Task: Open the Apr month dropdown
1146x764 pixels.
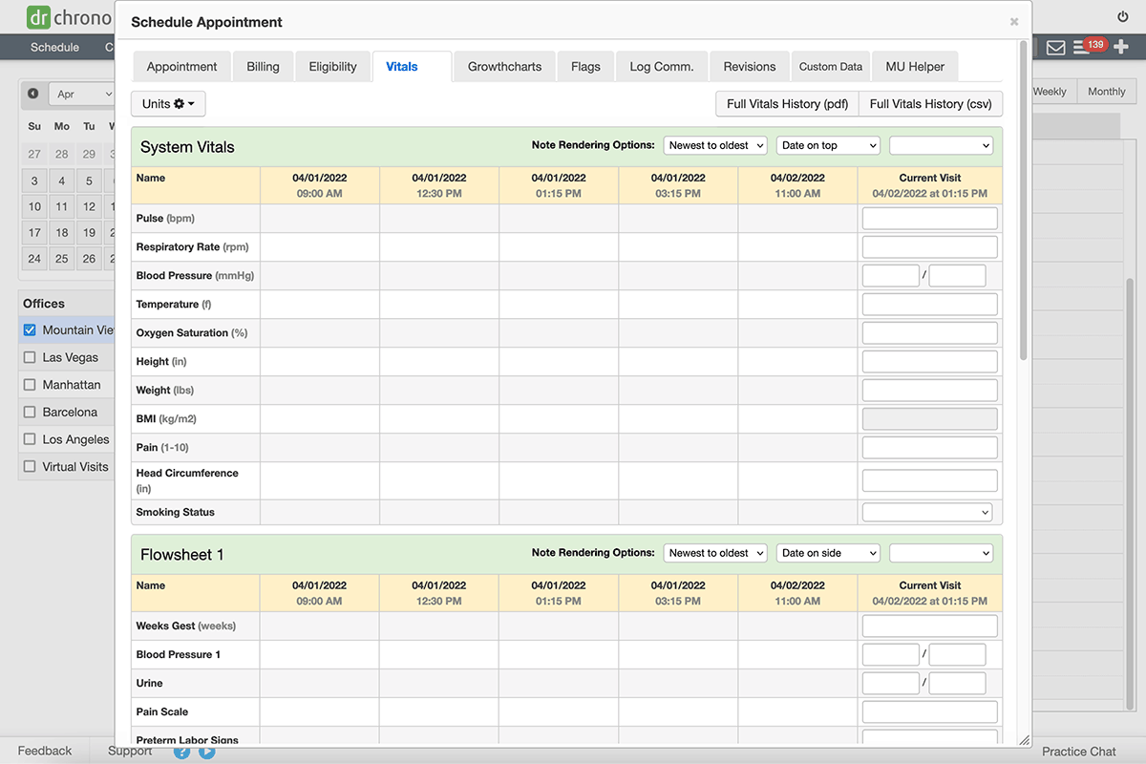Action: pyautogui.click(x=83, y=95)
